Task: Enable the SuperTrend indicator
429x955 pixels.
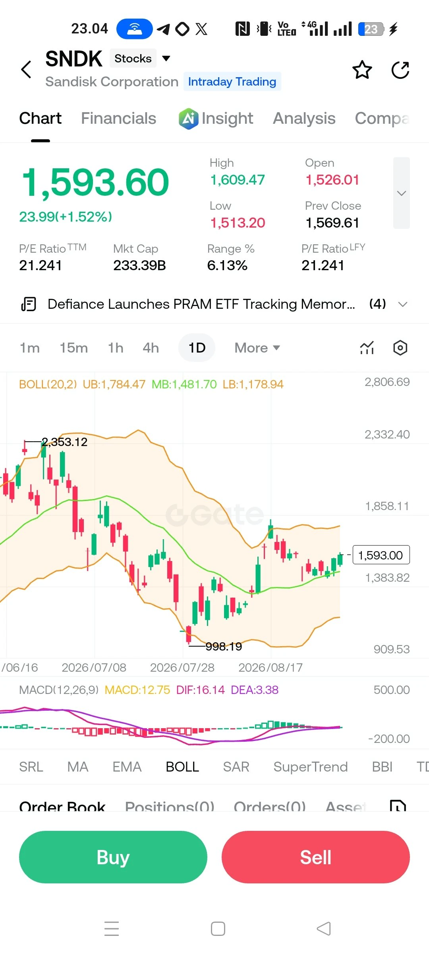Action: (x=311, y=767)
